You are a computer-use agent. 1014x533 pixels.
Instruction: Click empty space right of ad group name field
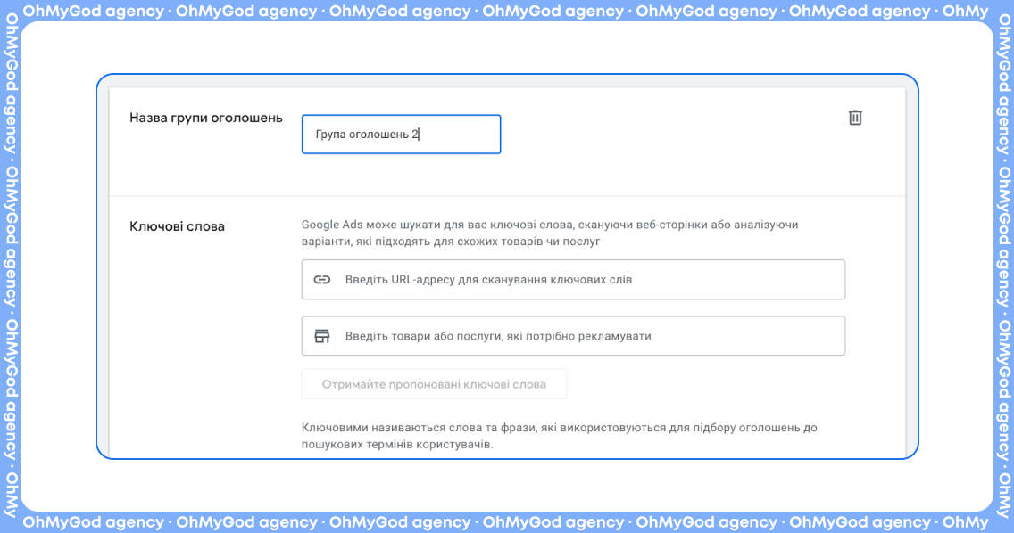point(669,135)
